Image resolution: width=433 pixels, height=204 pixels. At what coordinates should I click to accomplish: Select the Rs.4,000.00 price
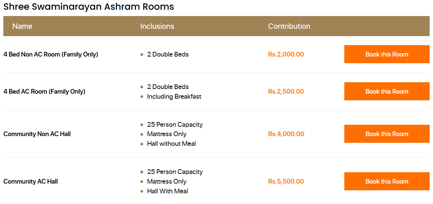[x=286, y=134]
